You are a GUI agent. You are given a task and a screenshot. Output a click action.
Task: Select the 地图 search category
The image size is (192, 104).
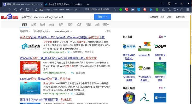pos(88,24)
